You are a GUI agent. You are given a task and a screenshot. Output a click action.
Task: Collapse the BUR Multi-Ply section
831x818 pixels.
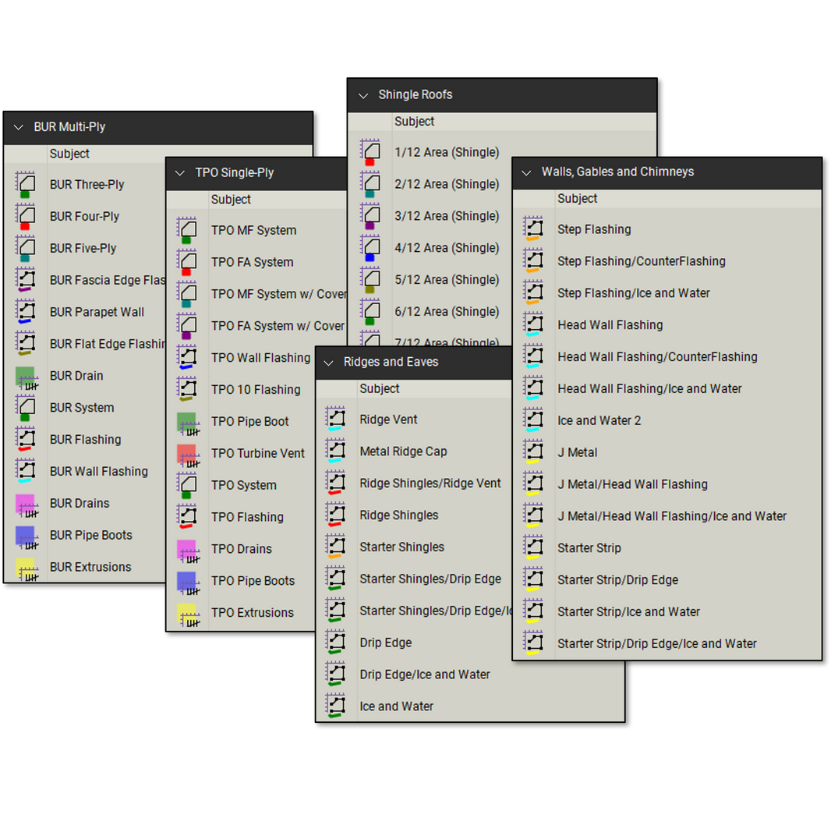(x=18, y=127)
